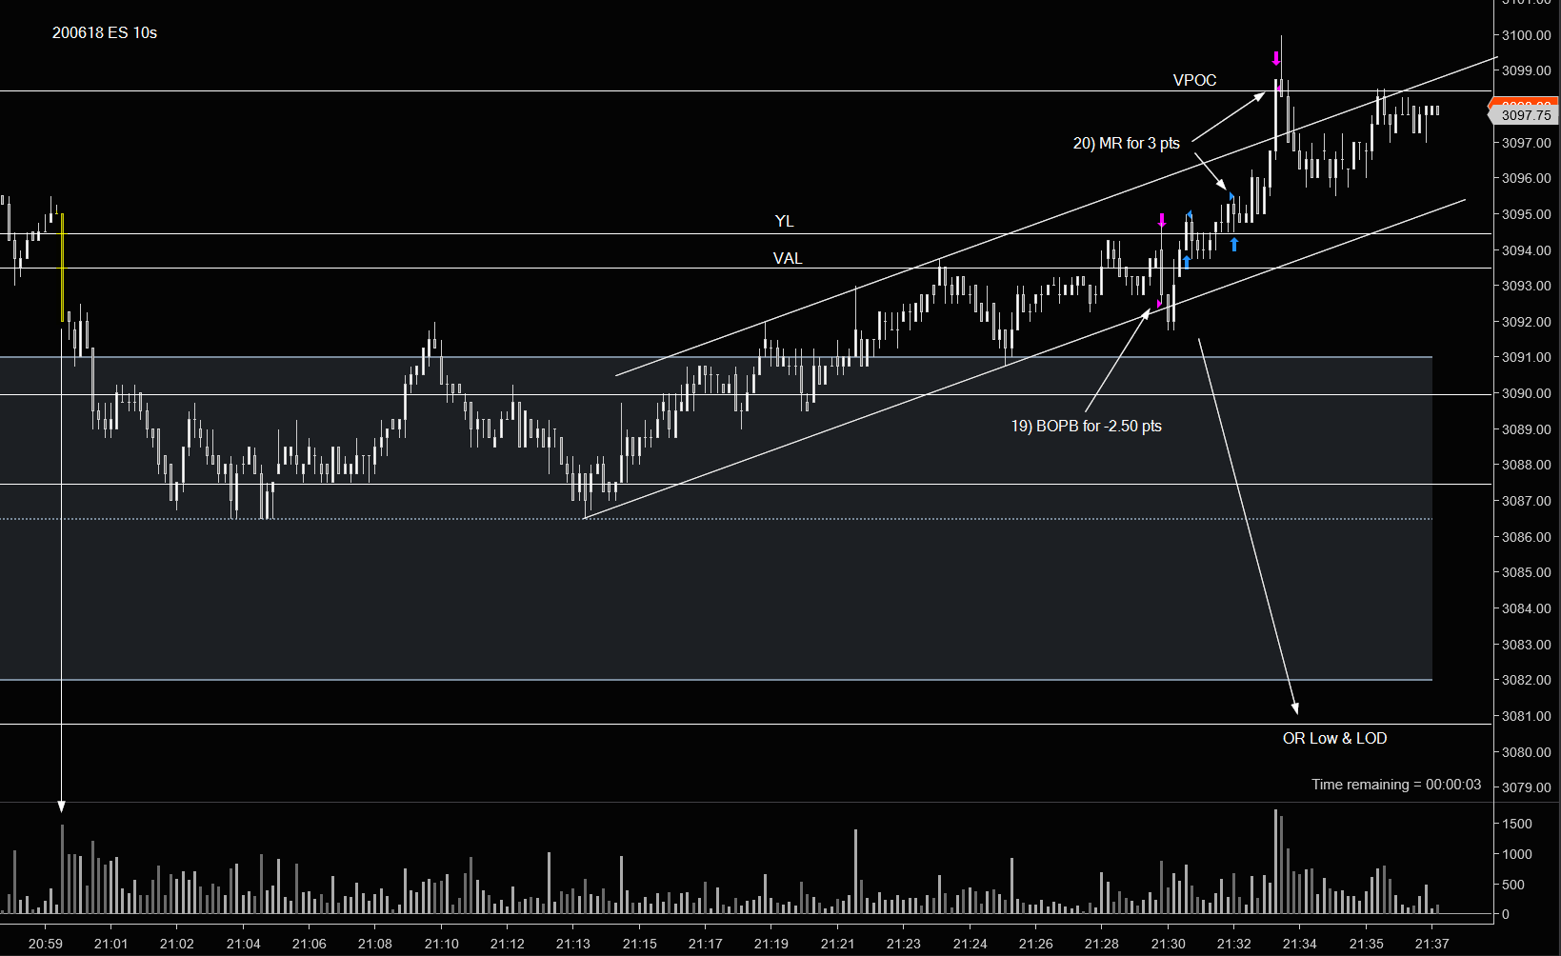The height and width of the screenshot is (956, 1561).
Task: Click 3096.00 on the price axis
Action: point(1527,178)
